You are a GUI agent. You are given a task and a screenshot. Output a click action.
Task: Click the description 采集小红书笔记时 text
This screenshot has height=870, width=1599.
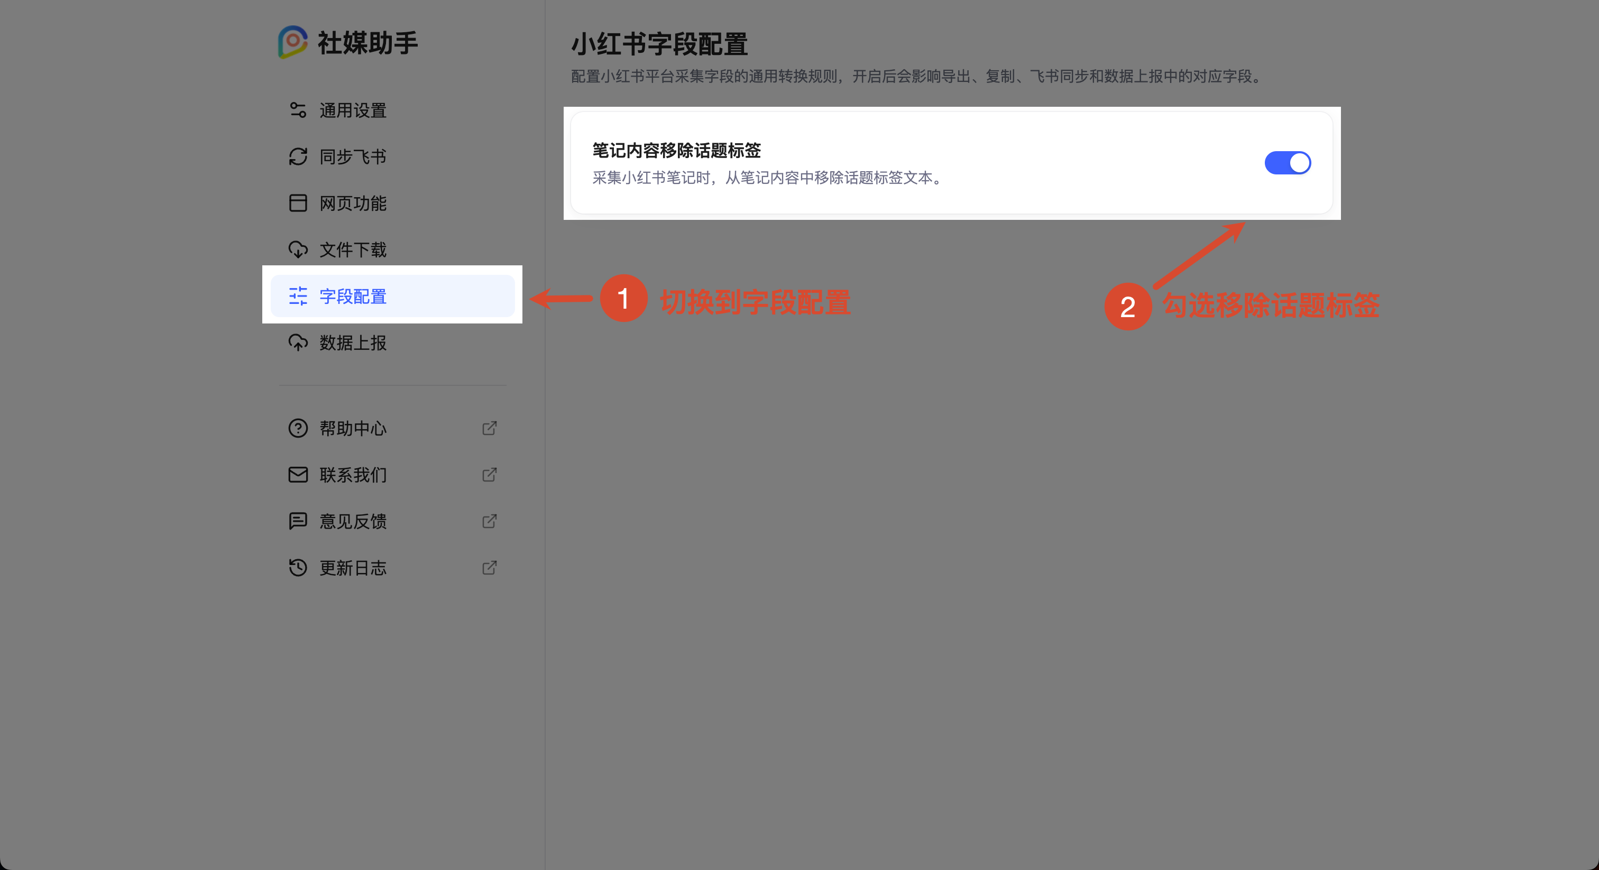pos(768,178)
